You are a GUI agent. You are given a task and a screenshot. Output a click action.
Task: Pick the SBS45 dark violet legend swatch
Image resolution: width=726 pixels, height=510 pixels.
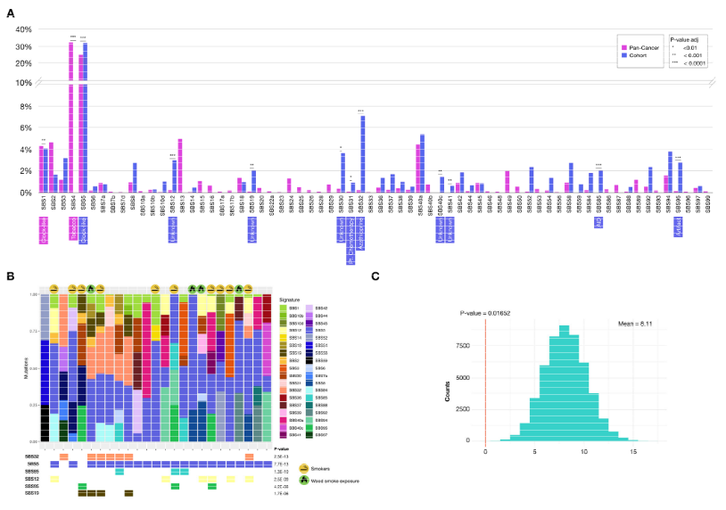point(309,324)
